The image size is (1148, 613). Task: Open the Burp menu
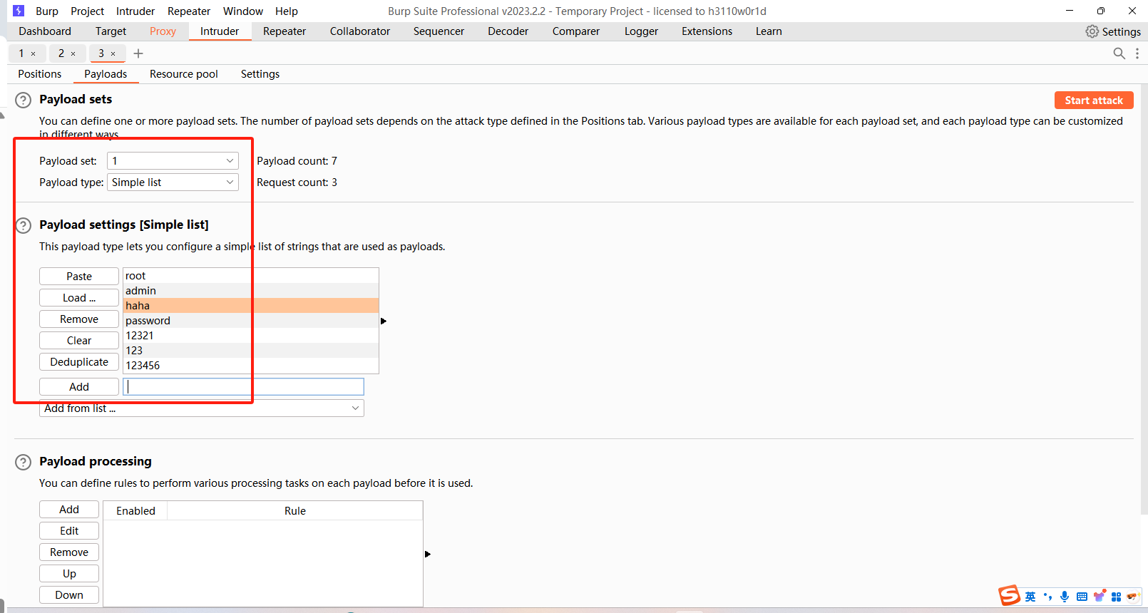[x=47, y=11]
